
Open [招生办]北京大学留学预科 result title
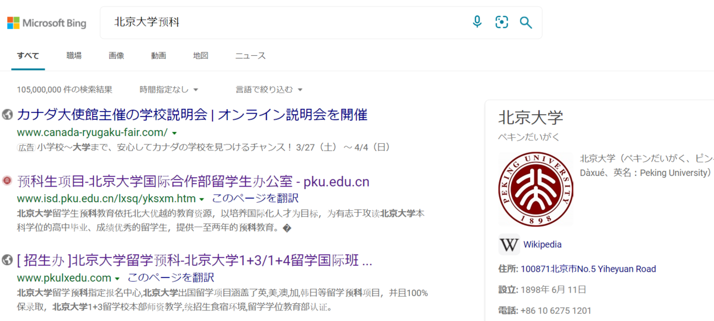point(195,260)
